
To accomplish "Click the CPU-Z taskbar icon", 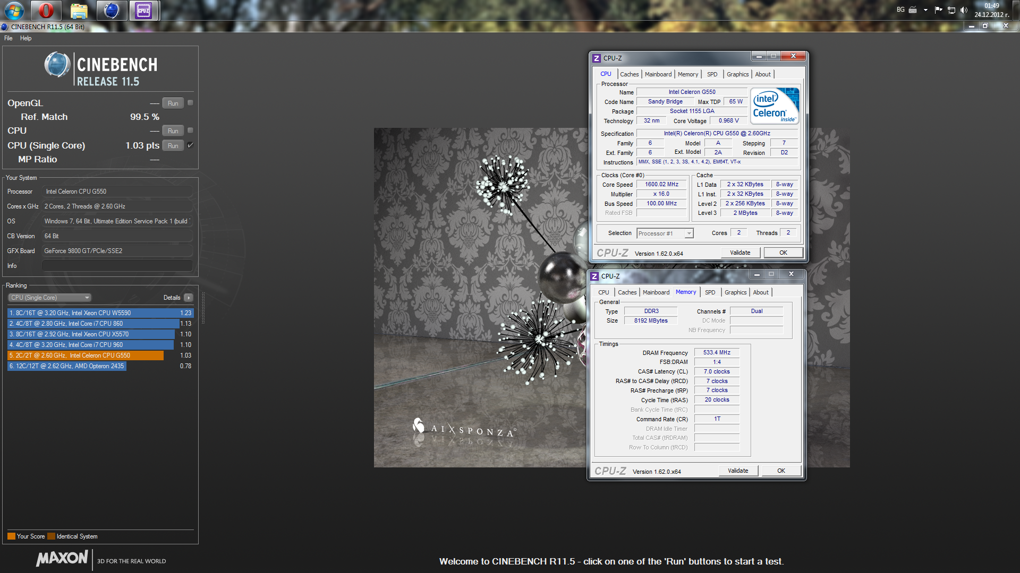I will [x=143, y=10].
